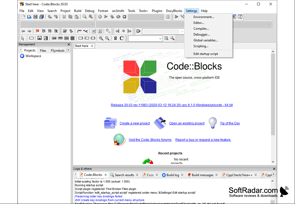Open the Tip of the Day link

230,123
